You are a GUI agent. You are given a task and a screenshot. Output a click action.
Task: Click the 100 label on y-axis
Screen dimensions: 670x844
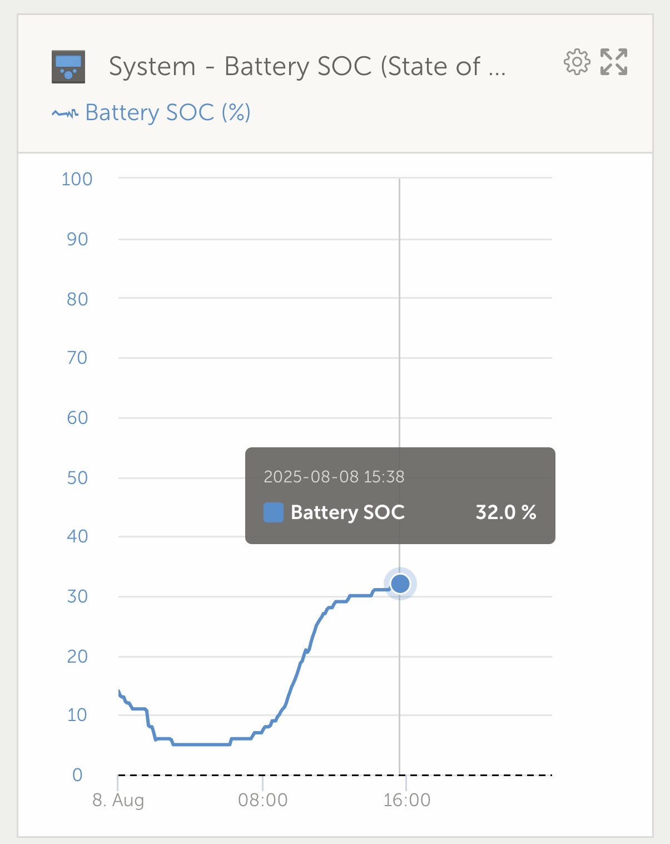77,179
